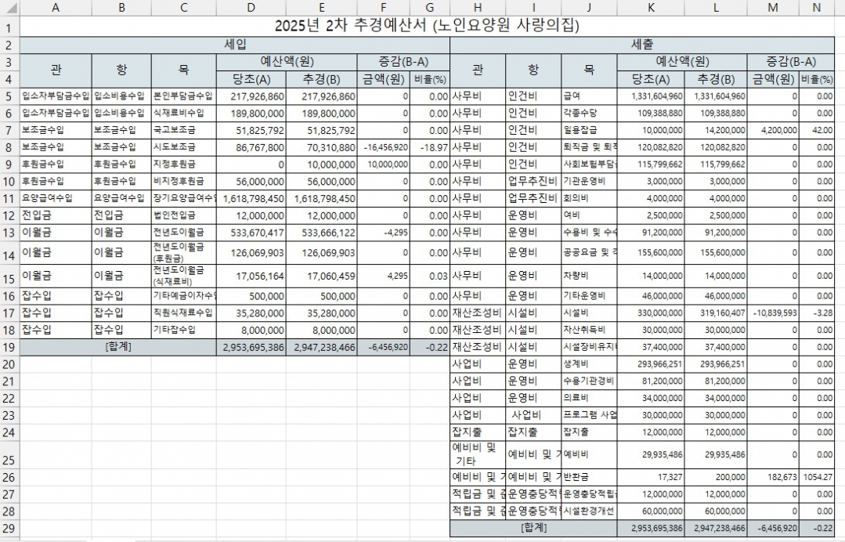Click the [합계] cell in row 19
845x542 pixels.
pyautogui.click(x=118, y=347)
